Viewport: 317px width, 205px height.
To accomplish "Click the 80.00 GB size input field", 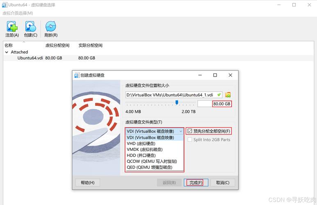I will 214,104.
